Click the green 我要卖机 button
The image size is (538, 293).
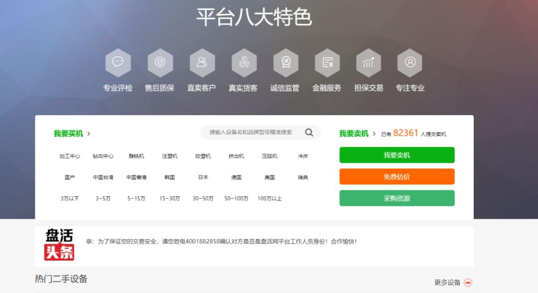[x=397, y=155]
